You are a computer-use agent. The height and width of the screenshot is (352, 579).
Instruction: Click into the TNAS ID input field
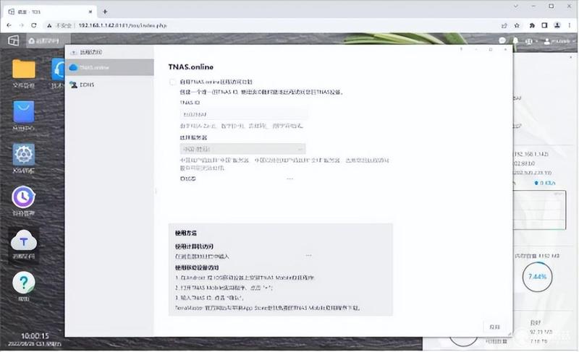click(x=244, y=114)
